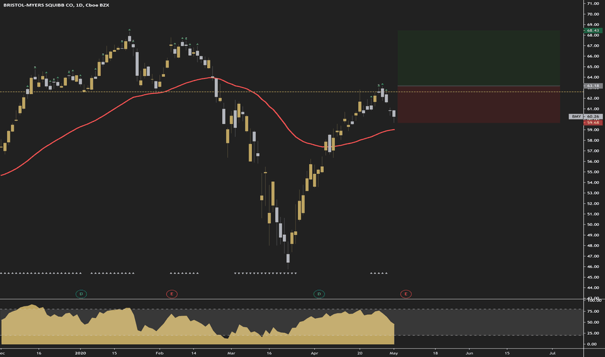Click the red 59.68 stop price label
605x357 pixels.
click(x=593, y=123)
